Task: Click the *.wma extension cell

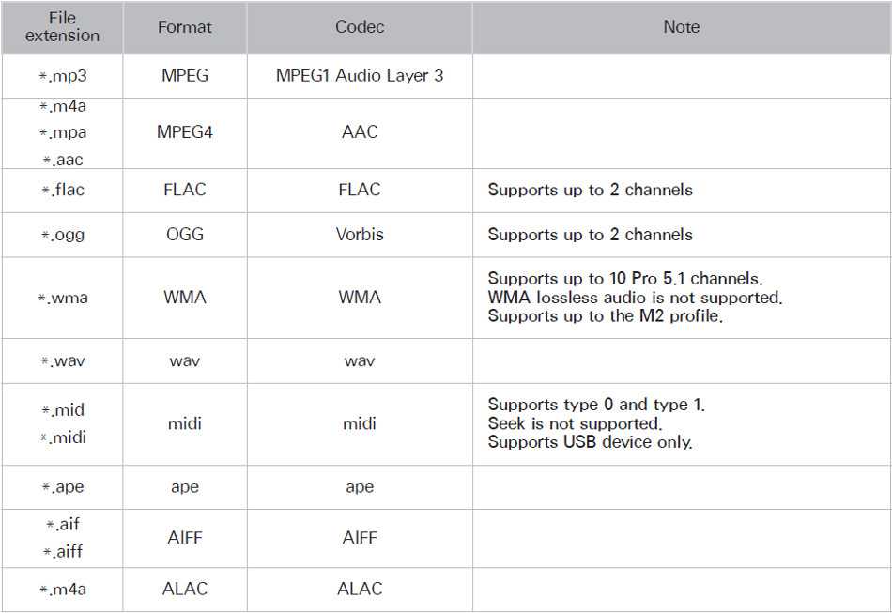Action: [x=62, y=298]
